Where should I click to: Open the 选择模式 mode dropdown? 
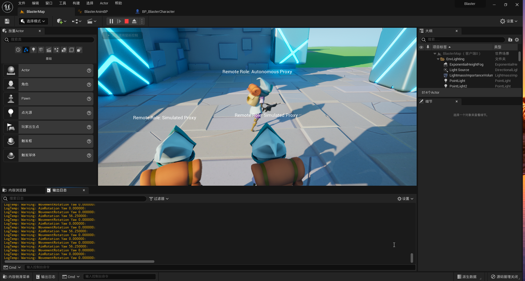(x=33, y=21)
